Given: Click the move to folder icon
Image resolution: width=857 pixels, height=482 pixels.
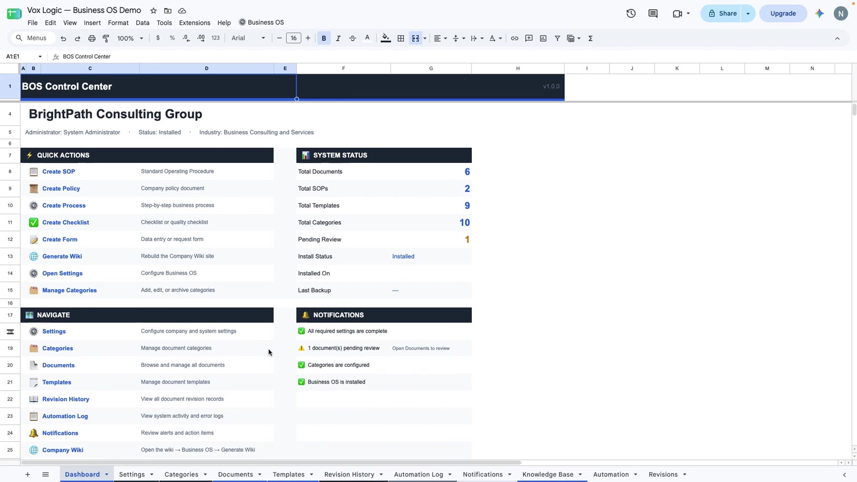Looking at the screenshot, I should click(168, 11).
